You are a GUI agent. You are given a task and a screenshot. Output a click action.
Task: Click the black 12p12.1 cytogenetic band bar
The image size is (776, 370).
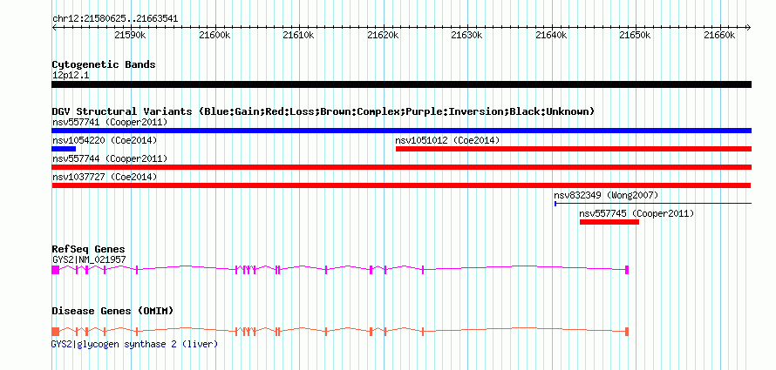(x=401, y=84)
